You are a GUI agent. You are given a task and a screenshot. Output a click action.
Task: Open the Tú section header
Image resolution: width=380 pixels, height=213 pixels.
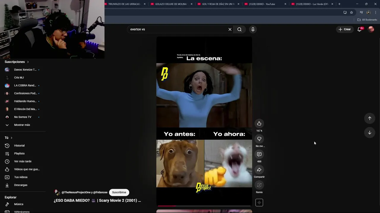[9, 138]
